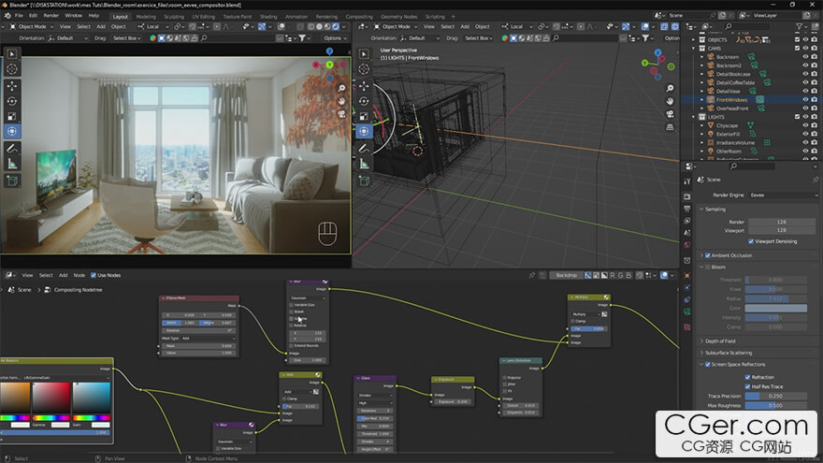Open the Node menu in compositor
Screen dimensions: 823x463
coord(79,275)
